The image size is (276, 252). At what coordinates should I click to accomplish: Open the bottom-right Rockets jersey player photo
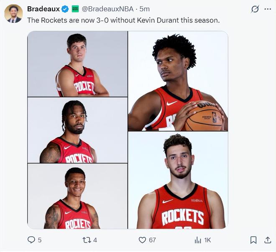pyautogui.click(x=178, y=180)
